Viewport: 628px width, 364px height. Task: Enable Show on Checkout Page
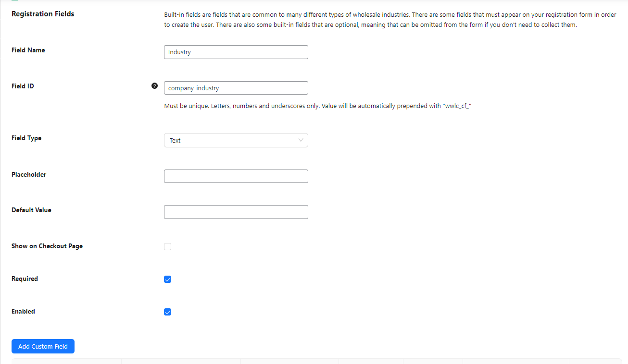click(x=167, y=246)
